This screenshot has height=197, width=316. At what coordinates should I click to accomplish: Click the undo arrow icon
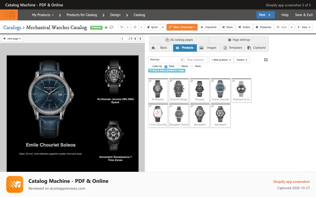tap(121, 27)
